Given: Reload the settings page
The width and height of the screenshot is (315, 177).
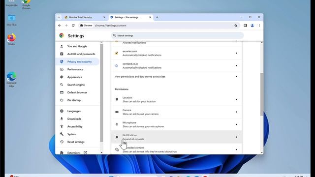Looking at the screenshot, I should pos(73,26).
